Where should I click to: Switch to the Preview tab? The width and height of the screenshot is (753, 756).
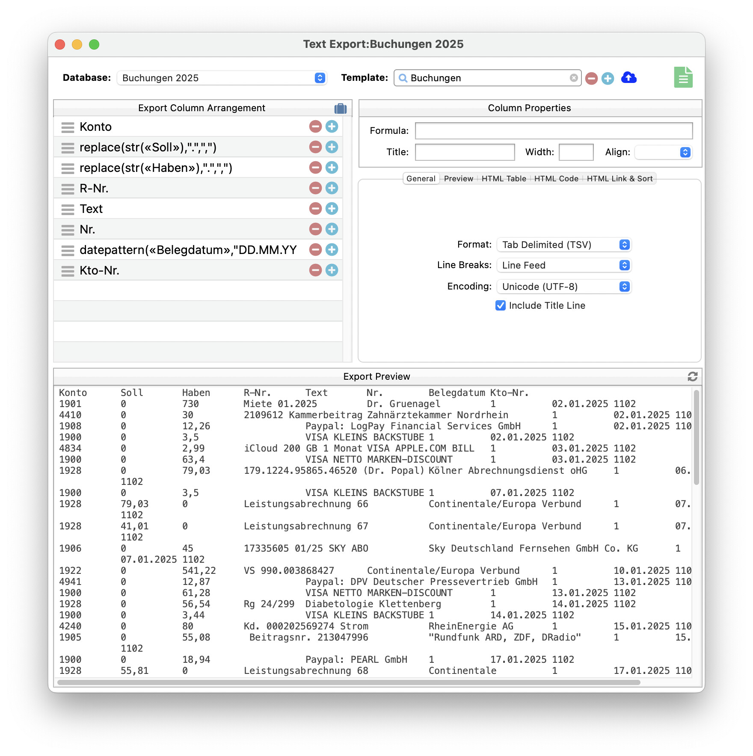pyautogui.click(x=458, y=179)
